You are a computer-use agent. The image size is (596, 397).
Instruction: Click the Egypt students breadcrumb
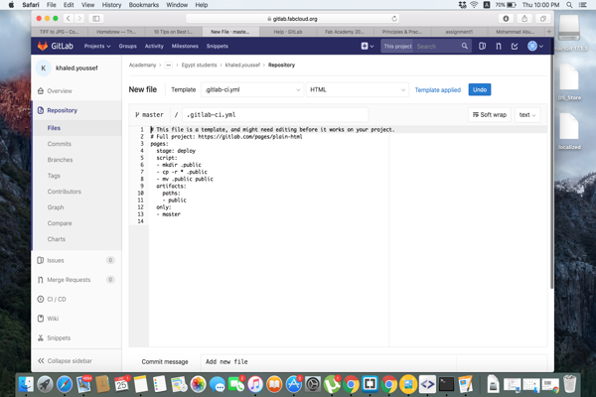point(200,65)
